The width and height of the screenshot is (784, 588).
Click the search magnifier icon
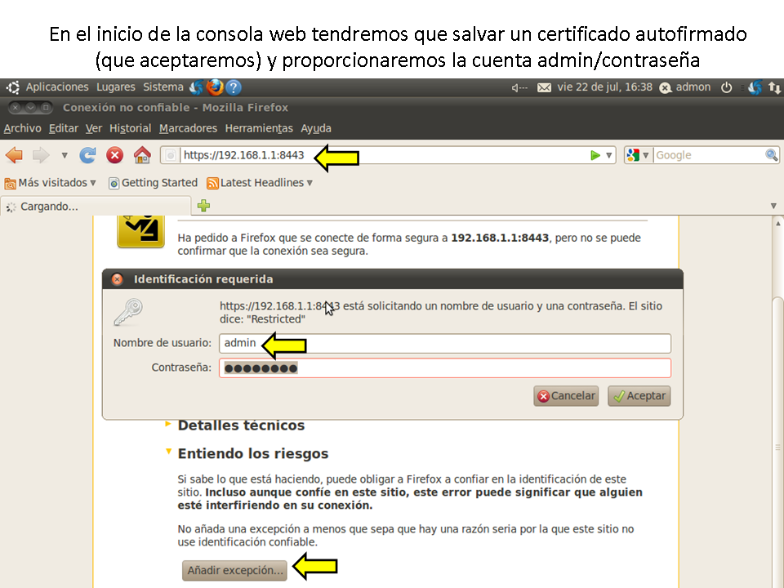[x=771, y=155]
